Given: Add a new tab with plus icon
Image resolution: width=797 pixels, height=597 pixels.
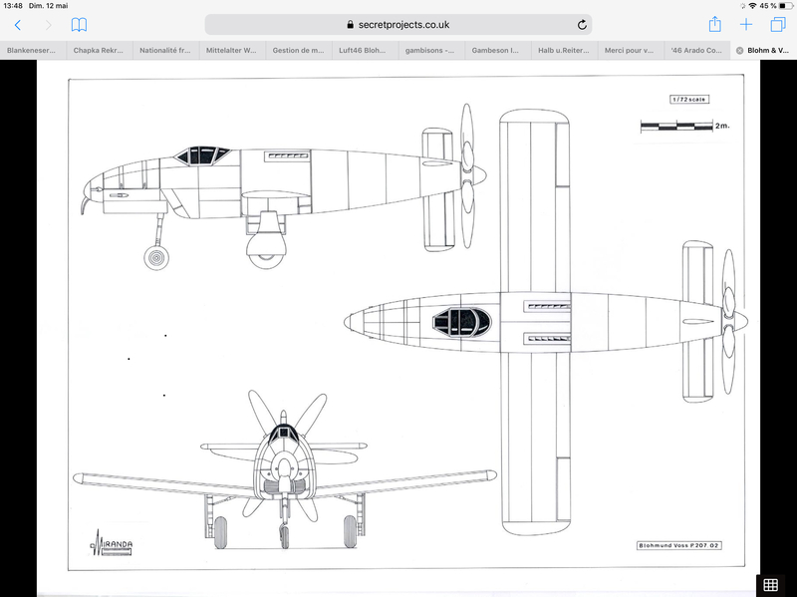Looking at the screenshot, I should (x=746, y=25).
